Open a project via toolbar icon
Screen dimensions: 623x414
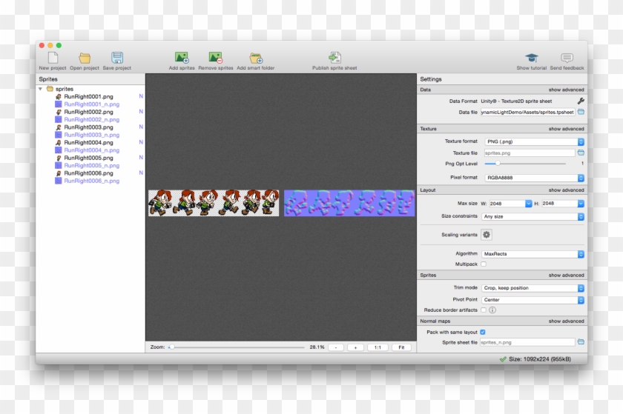point(85,58)
